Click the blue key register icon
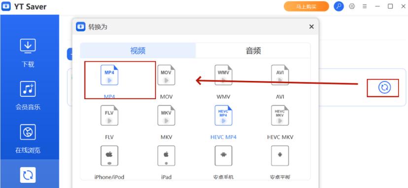Screen dimensions: 408x188 [x=339, y=6]
